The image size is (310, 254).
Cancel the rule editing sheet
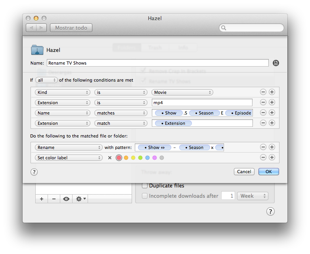pyautogui.click(x=244, y=172)
